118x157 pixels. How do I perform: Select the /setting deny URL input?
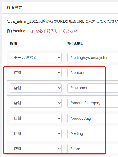[x=93, y=133]
